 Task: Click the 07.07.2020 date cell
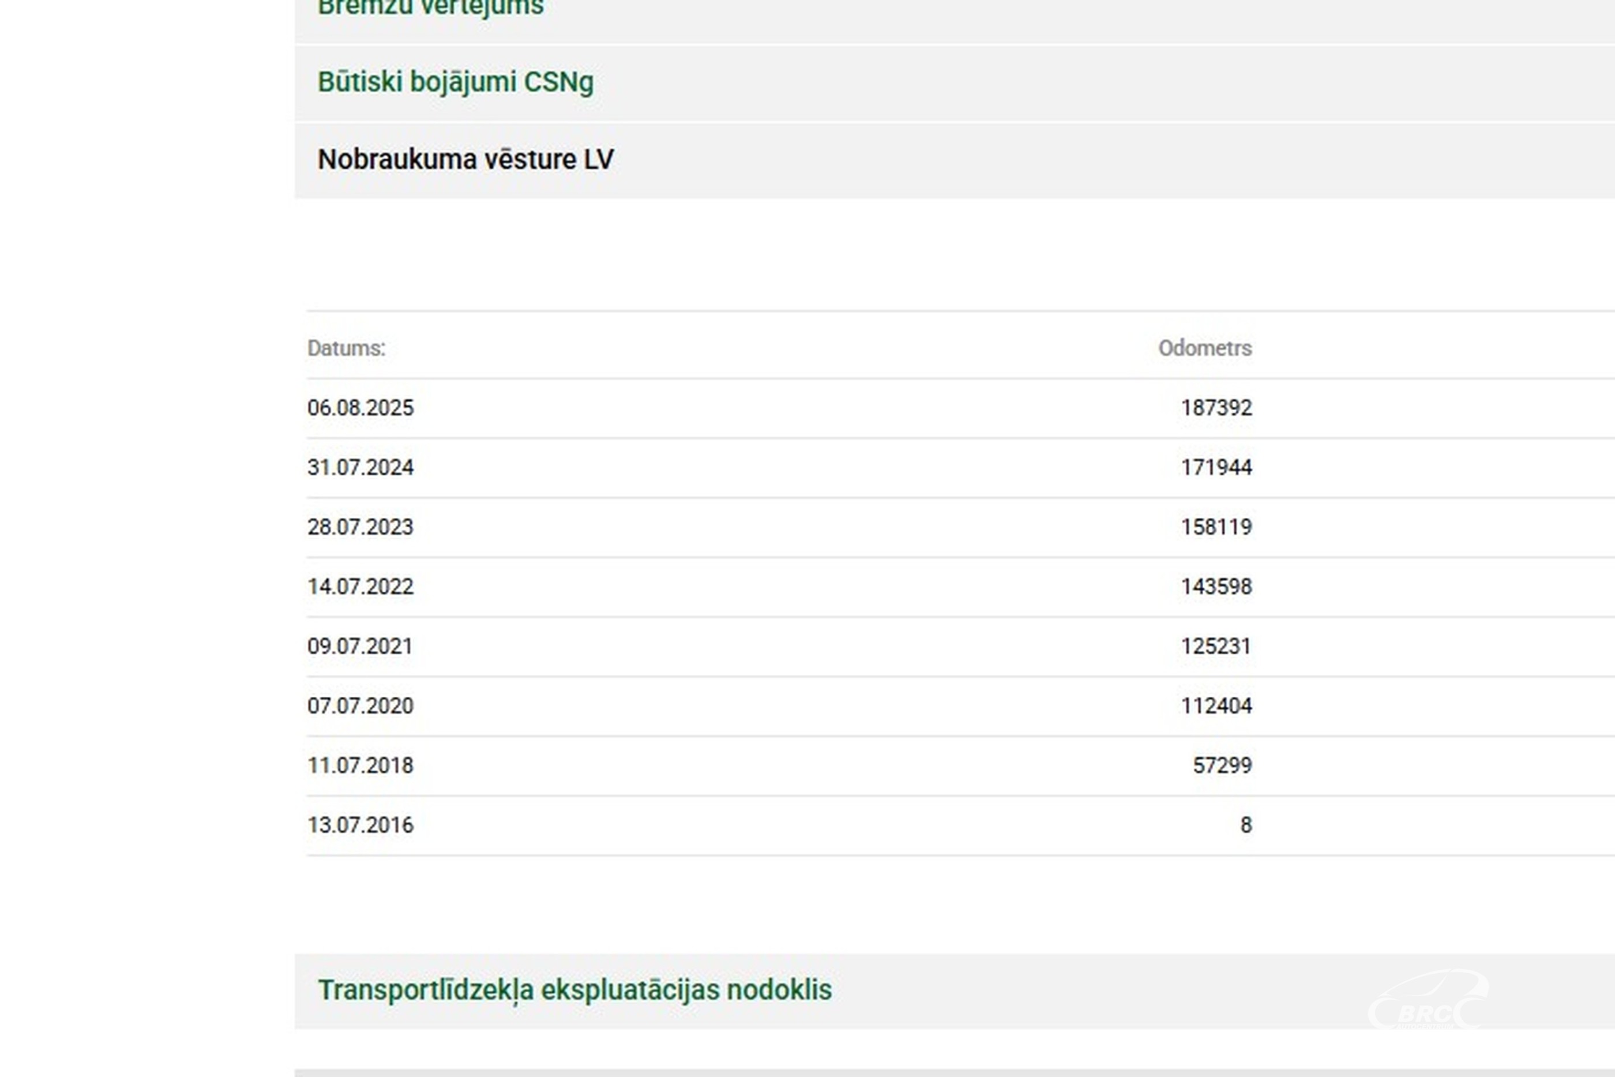coord(360,706)
